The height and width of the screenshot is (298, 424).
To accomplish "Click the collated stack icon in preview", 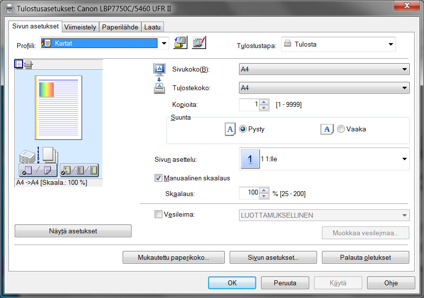I will [x=27, y=156].
